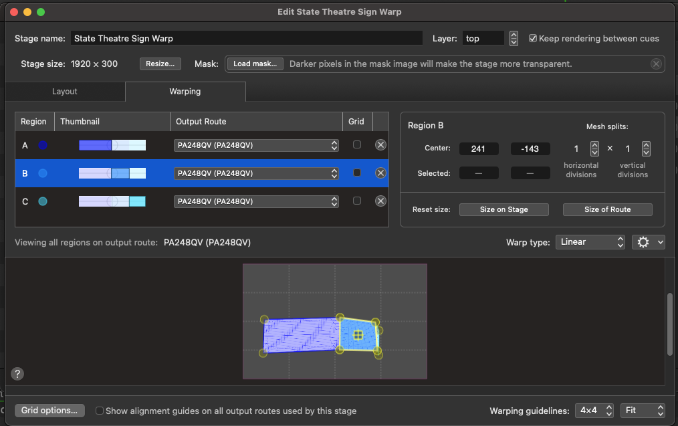
Task: Click the Load mask... button
Action: (x=255, y=64)
